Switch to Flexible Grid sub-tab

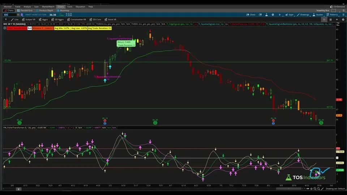25,10
